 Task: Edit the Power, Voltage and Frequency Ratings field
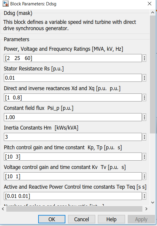pyautogui.click(x=73, y=58)
